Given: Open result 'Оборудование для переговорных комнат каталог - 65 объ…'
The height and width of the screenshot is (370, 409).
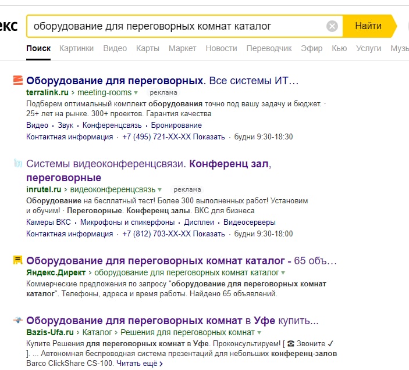Looking at the screenshot, I should 182,261.
